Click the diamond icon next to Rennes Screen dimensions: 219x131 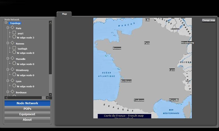click(x=13, y=43)
